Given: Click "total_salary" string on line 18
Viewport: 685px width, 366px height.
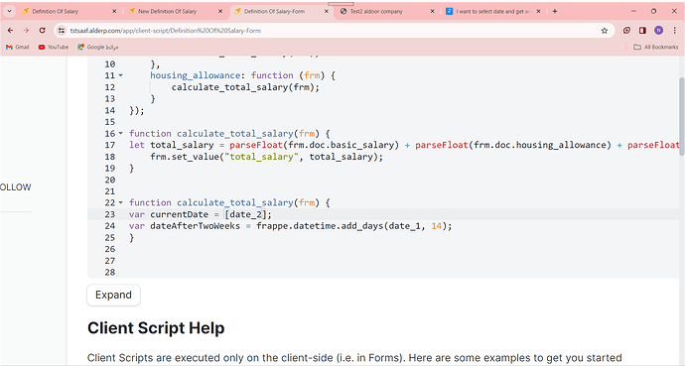Looking at the screenshot, I should pyautogui.click(x=261, y=157).
